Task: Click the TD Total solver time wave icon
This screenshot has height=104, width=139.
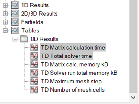Action: click(x=34, y=56)
